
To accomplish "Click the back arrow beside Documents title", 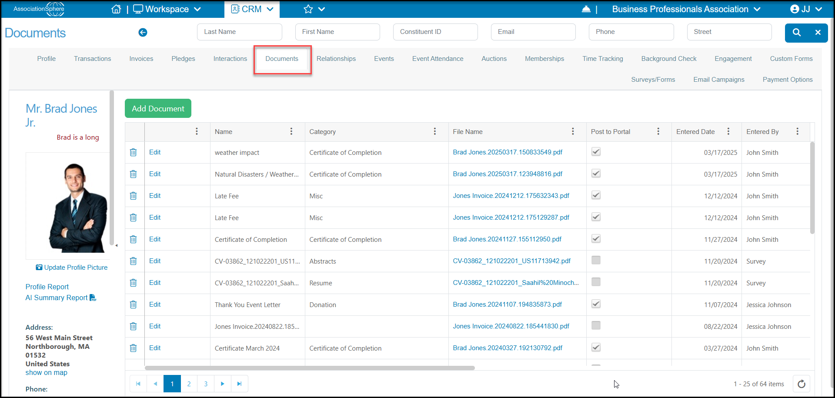I will (x=143, y=32).
